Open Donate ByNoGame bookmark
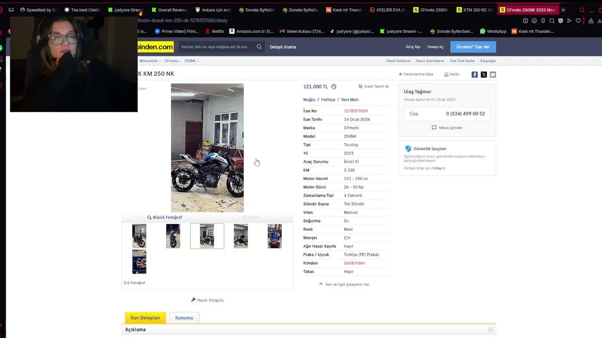602x338 pixels. click(x=451, y=31)
